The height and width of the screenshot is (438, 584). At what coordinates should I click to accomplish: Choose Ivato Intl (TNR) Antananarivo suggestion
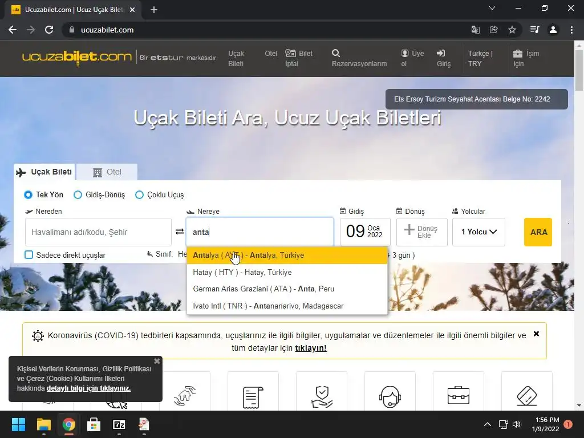pos(287,306)
